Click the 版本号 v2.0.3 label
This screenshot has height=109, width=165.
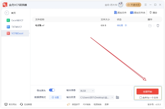pyautogui.click(x=154, y=105)
